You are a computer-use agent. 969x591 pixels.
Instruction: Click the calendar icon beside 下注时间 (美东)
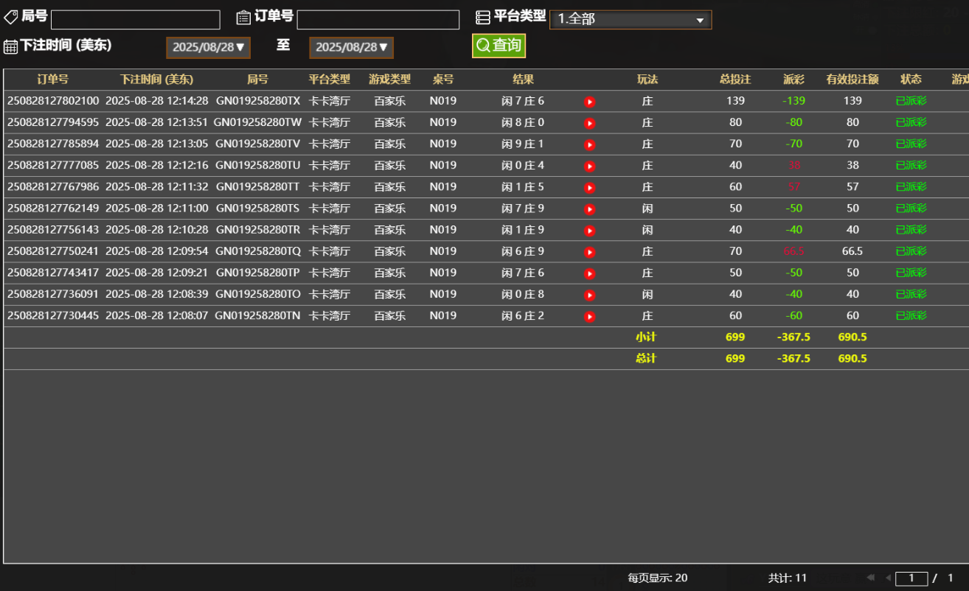click(9, 46)
